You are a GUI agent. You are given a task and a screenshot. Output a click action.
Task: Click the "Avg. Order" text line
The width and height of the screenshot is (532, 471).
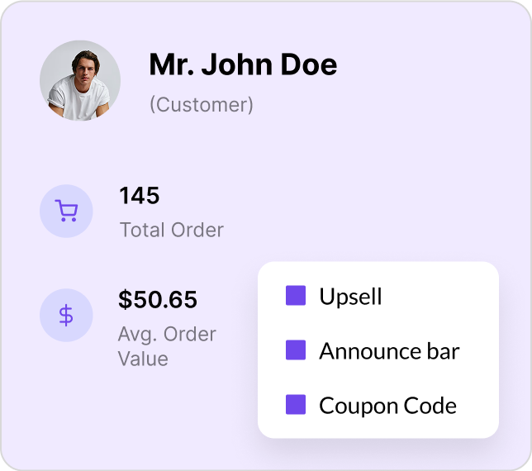point(168,335)
